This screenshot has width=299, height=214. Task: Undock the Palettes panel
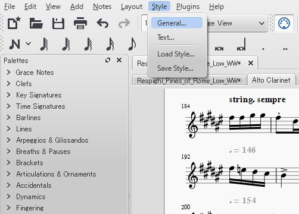[x=108, y=60]
